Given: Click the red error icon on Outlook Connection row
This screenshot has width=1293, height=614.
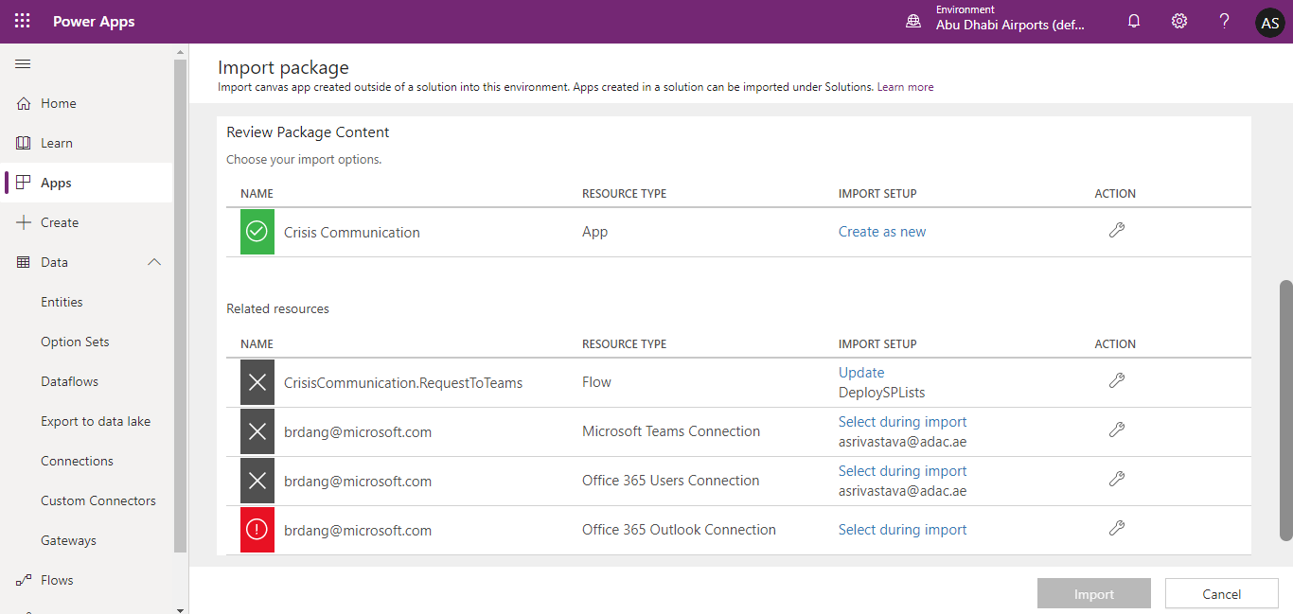Looking at the screenshot, I should (x=257, y=529).
